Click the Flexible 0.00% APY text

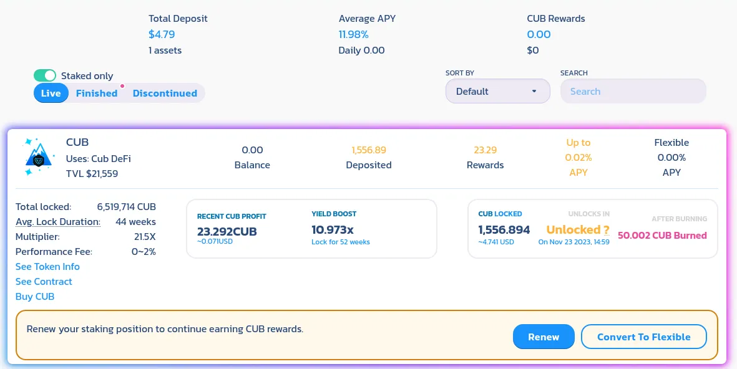pyautogui.click(x=671, y=157)
